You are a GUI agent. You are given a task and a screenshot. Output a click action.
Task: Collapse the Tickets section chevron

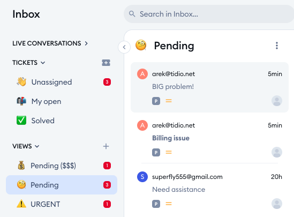43,63
